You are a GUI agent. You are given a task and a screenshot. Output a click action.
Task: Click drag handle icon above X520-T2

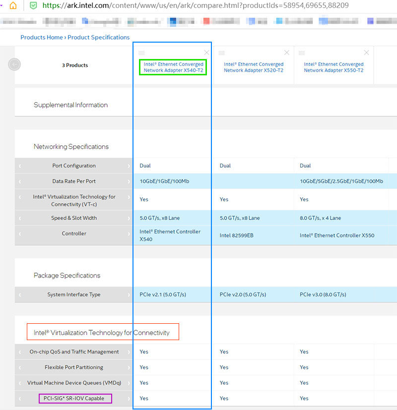click(x=222, y=53)
